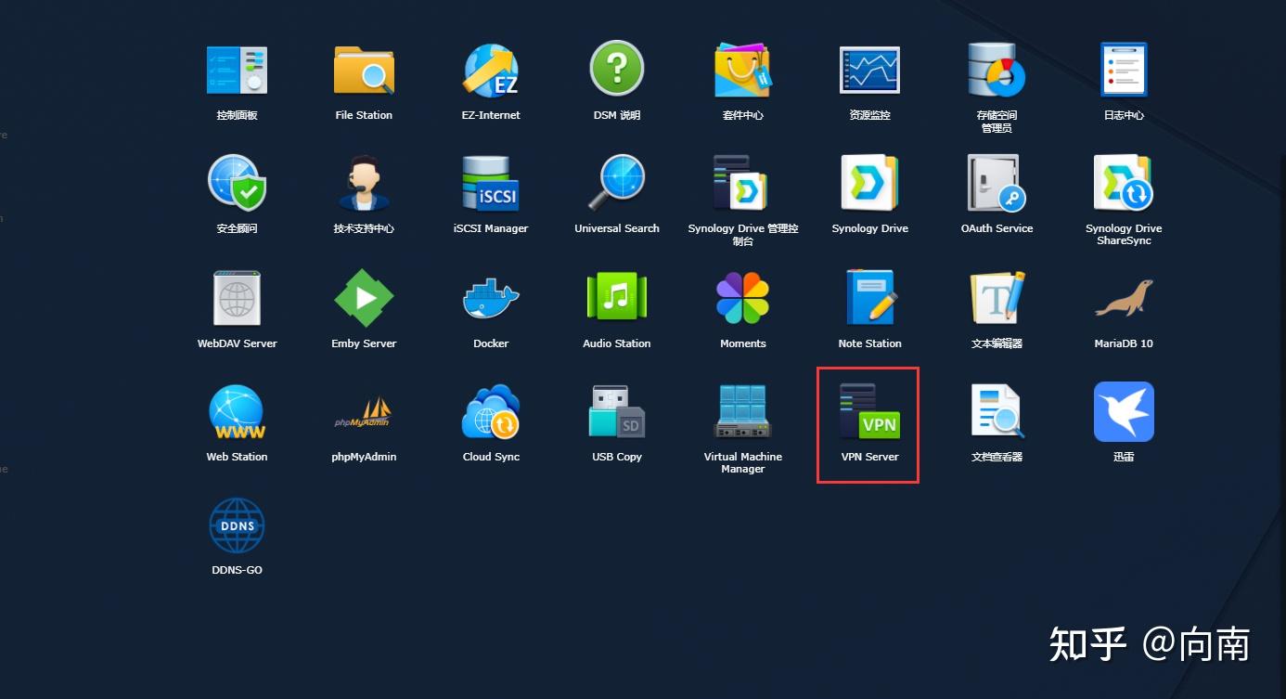Open OAuth Service

point(997,183)
